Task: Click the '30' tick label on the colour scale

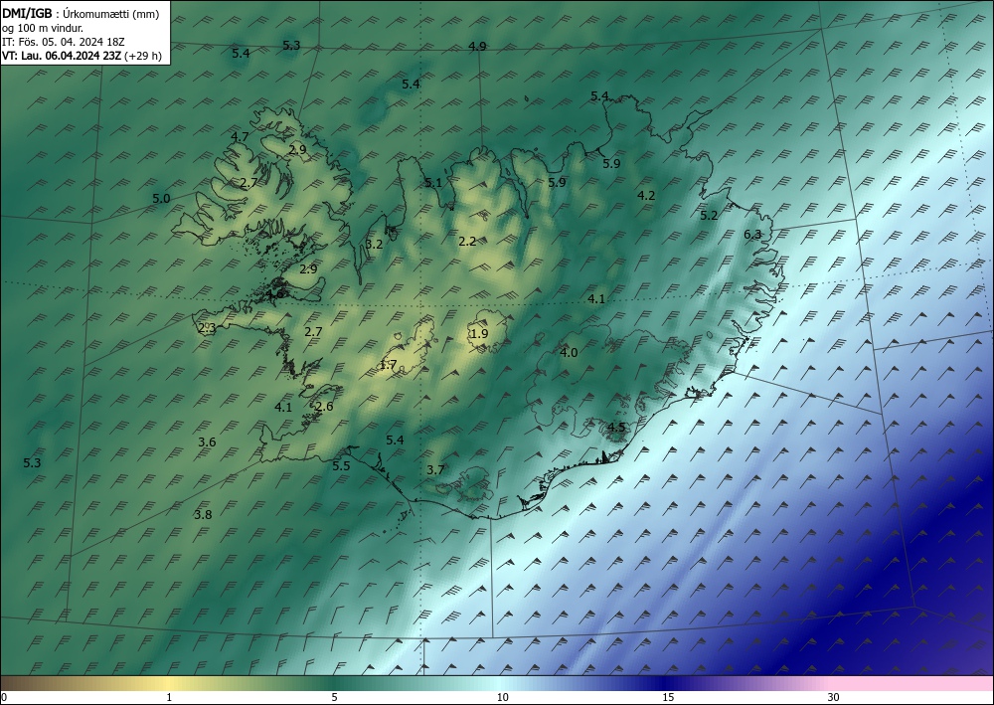Action: click(834, 698)
